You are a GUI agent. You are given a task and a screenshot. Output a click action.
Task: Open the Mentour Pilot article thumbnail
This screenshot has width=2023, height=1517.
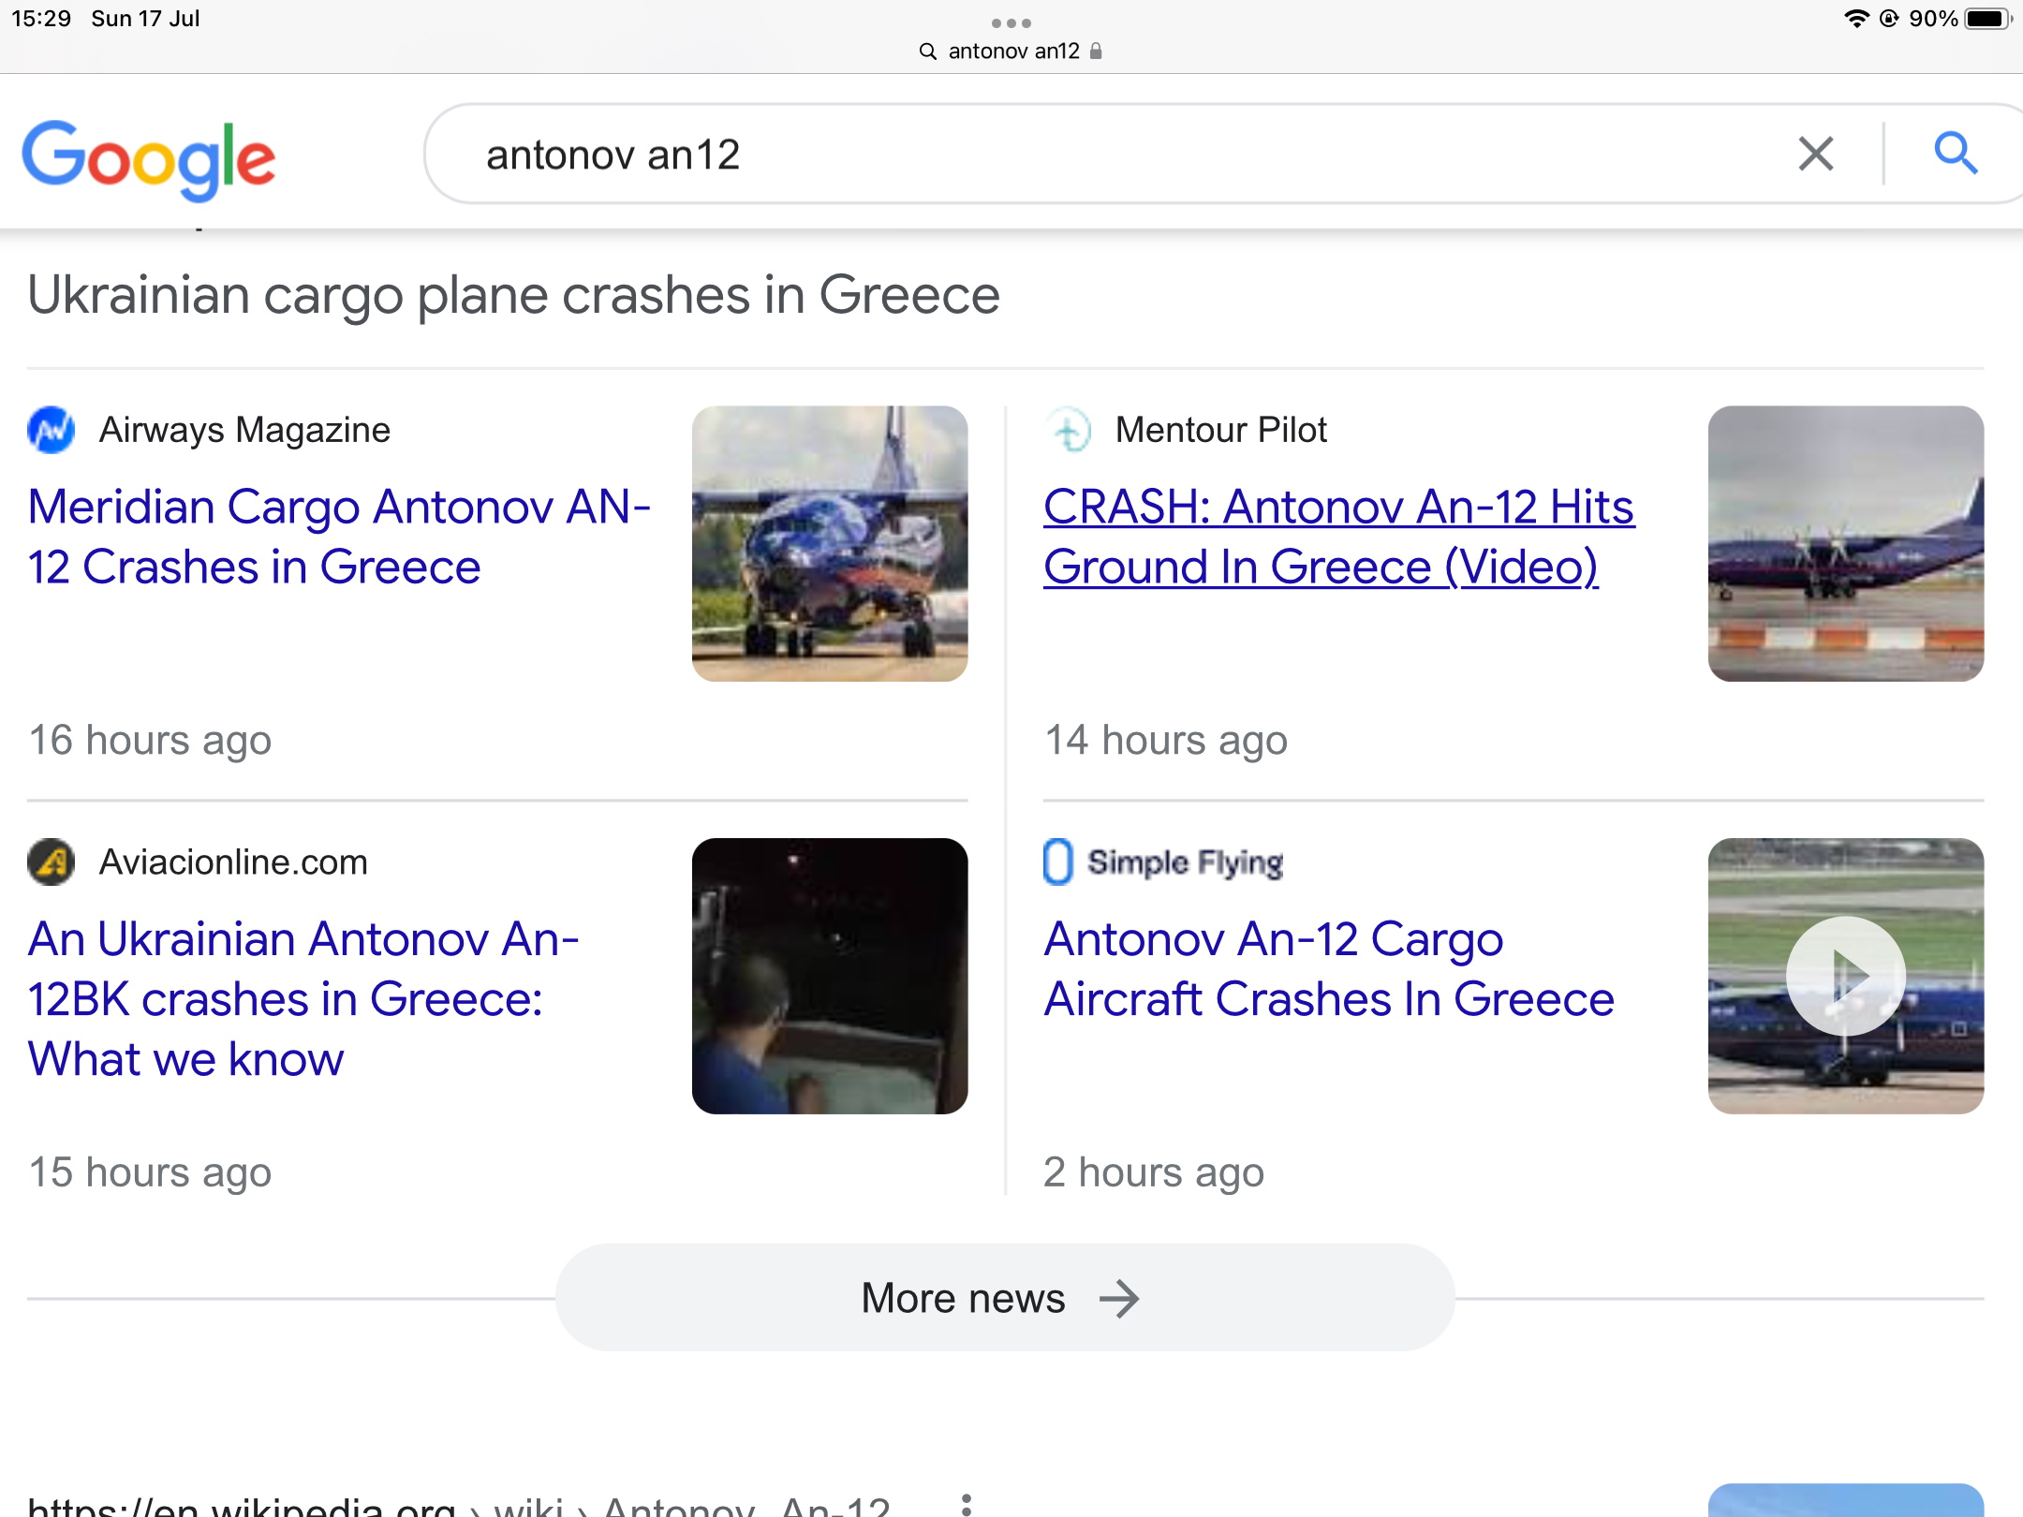(1846, 543)
